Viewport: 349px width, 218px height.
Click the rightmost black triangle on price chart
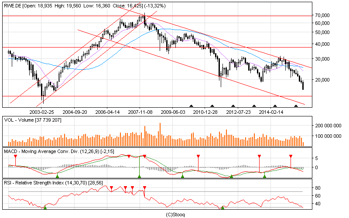[x=296, y=106]
